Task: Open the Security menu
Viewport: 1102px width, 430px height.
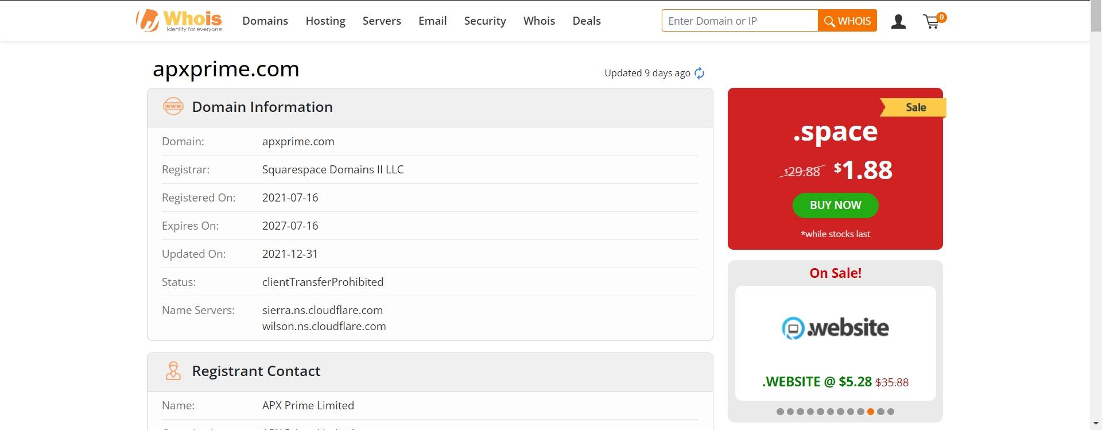Action: coord(485,21)
